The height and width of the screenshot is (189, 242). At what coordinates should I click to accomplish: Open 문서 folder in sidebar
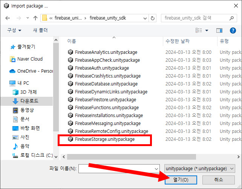tap(25, 119)
